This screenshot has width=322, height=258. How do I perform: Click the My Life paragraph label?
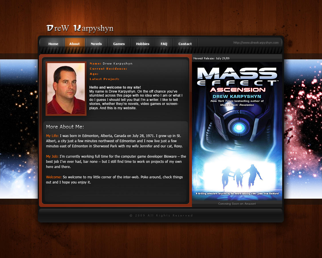[52, 136]
